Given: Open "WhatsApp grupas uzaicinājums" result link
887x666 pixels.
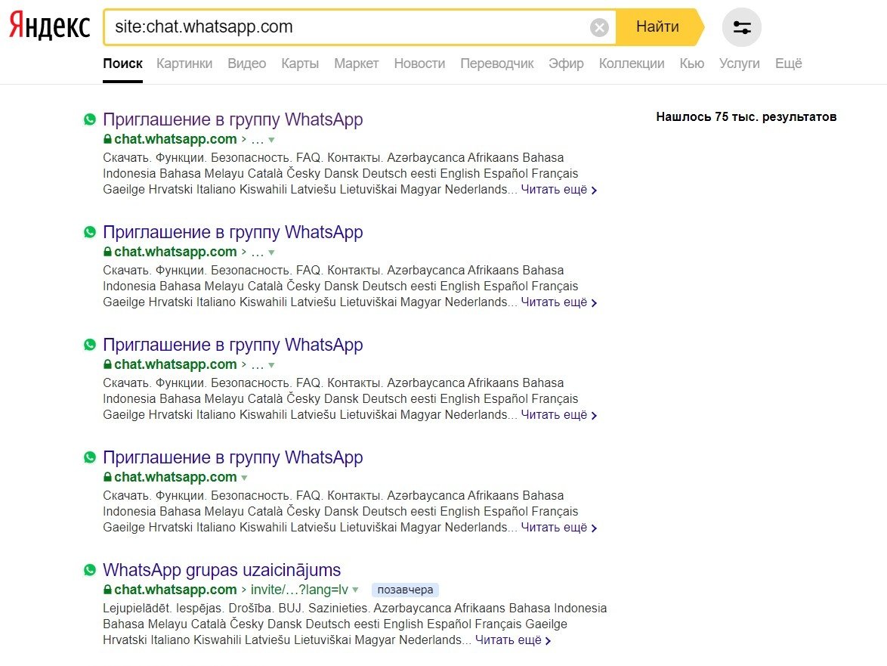Looking at the screenshot, I should click(x=221, y=570).
